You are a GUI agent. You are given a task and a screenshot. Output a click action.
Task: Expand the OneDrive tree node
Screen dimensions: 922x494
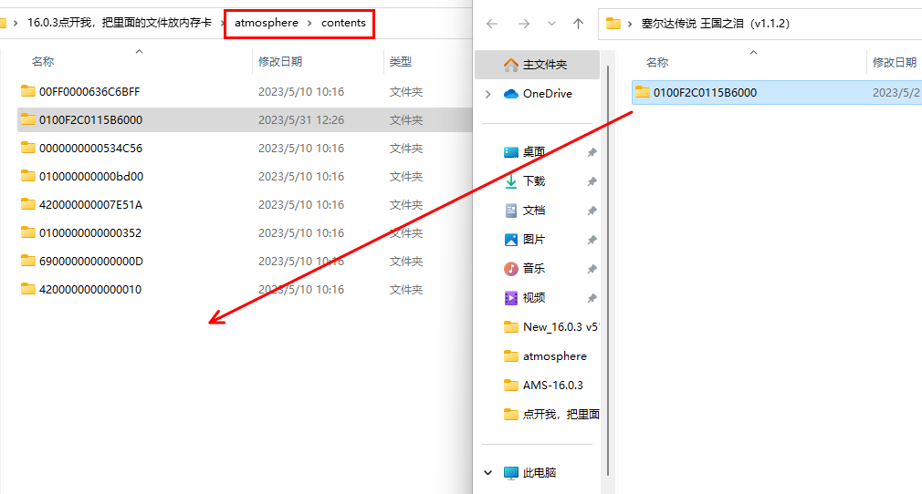(x=488, y=94)
